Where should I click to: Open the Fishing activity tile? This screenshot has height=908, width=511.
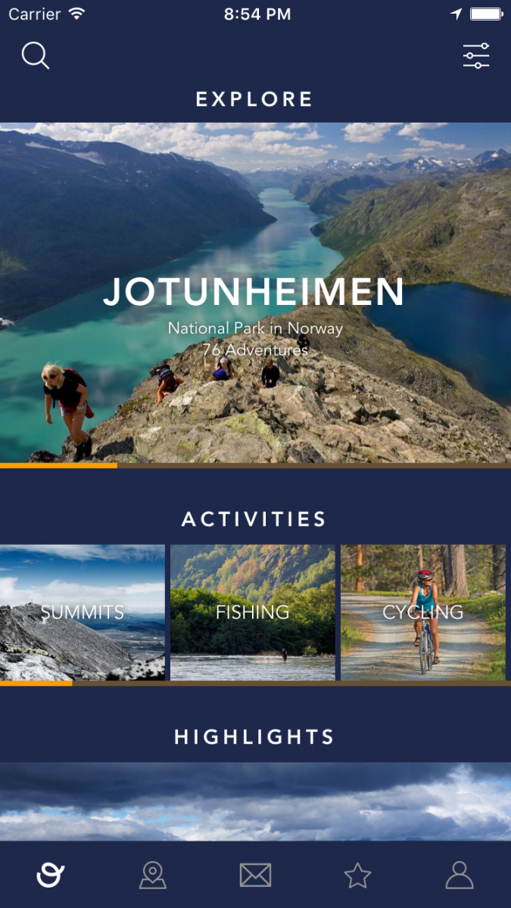(253, 613)
